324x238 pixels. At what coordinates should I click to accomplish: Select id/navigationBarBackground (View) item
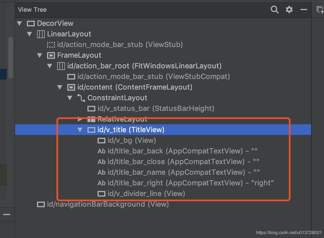103,204
